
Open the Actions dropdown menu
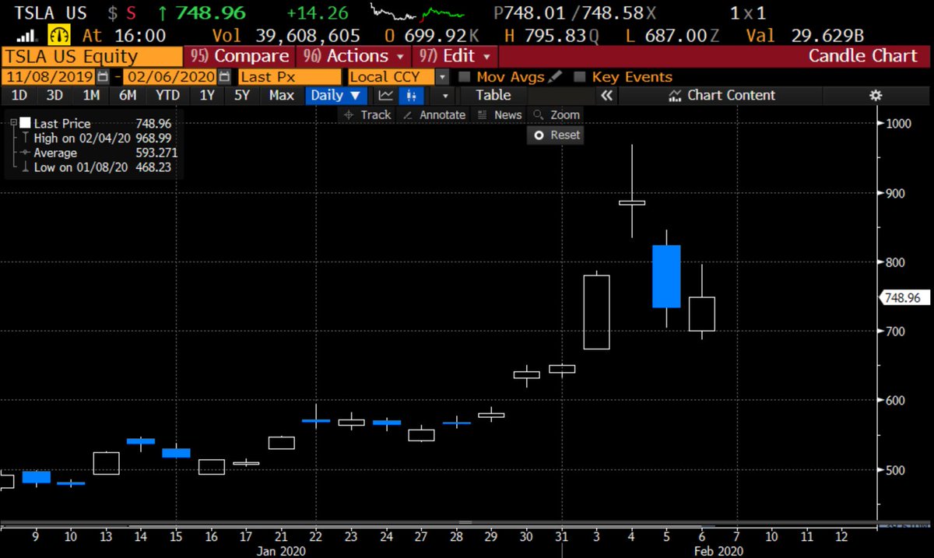click(x=354, y=56)
